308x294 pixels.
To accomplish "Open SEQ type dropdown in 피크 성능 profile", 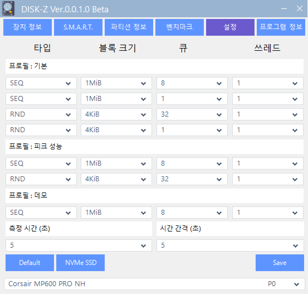I will (x=41, y=163).
